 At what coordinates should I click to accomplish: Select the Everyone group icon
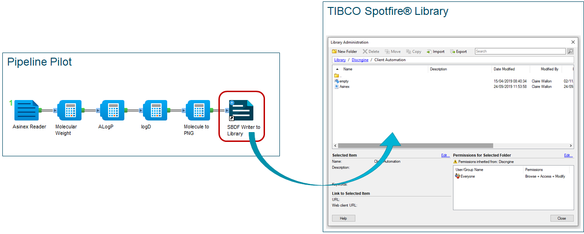[x=457, y=176]
